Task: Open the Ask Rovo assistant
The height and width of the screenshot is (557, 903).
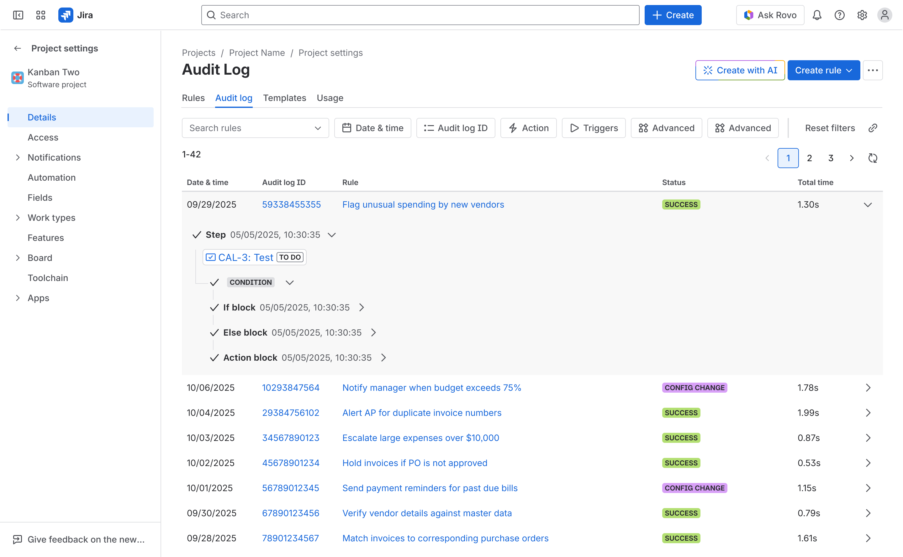Action: pyautogui.click(x=770, y=15)
